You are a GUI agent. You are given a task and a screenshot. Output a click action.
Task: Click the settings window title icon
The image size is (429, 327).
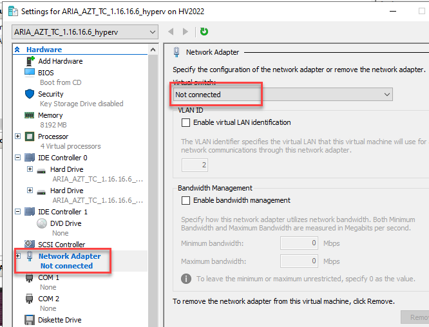click(13, 11)
